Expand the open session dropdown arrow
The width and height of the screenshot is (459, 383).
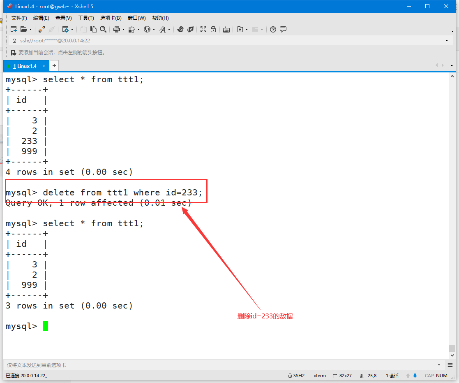pos(30,30)
